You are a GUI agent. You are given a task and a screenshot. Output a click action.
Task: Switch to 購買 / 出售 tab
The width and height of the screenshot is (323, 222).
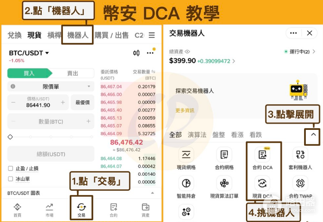(x=111, y=35)
